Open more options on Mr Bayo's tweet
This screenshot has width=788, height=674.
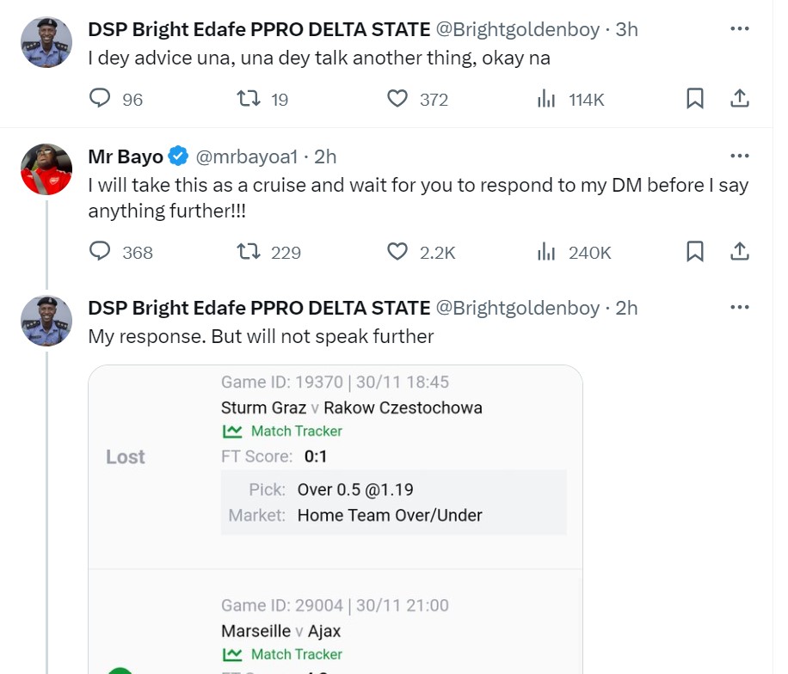[x=739, y=156]
